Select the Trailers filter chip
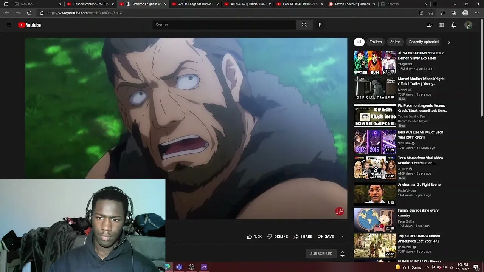This screenshot has height=272, width=484. click(x=375, y=42)
